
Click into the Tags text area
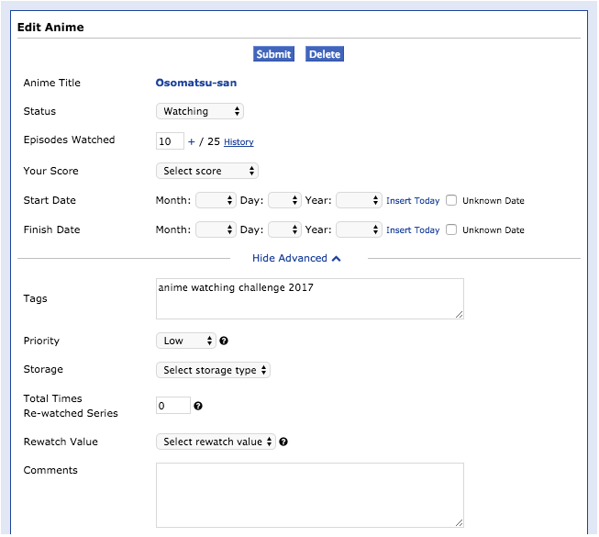pyautogui.click(x=309, y=299)
